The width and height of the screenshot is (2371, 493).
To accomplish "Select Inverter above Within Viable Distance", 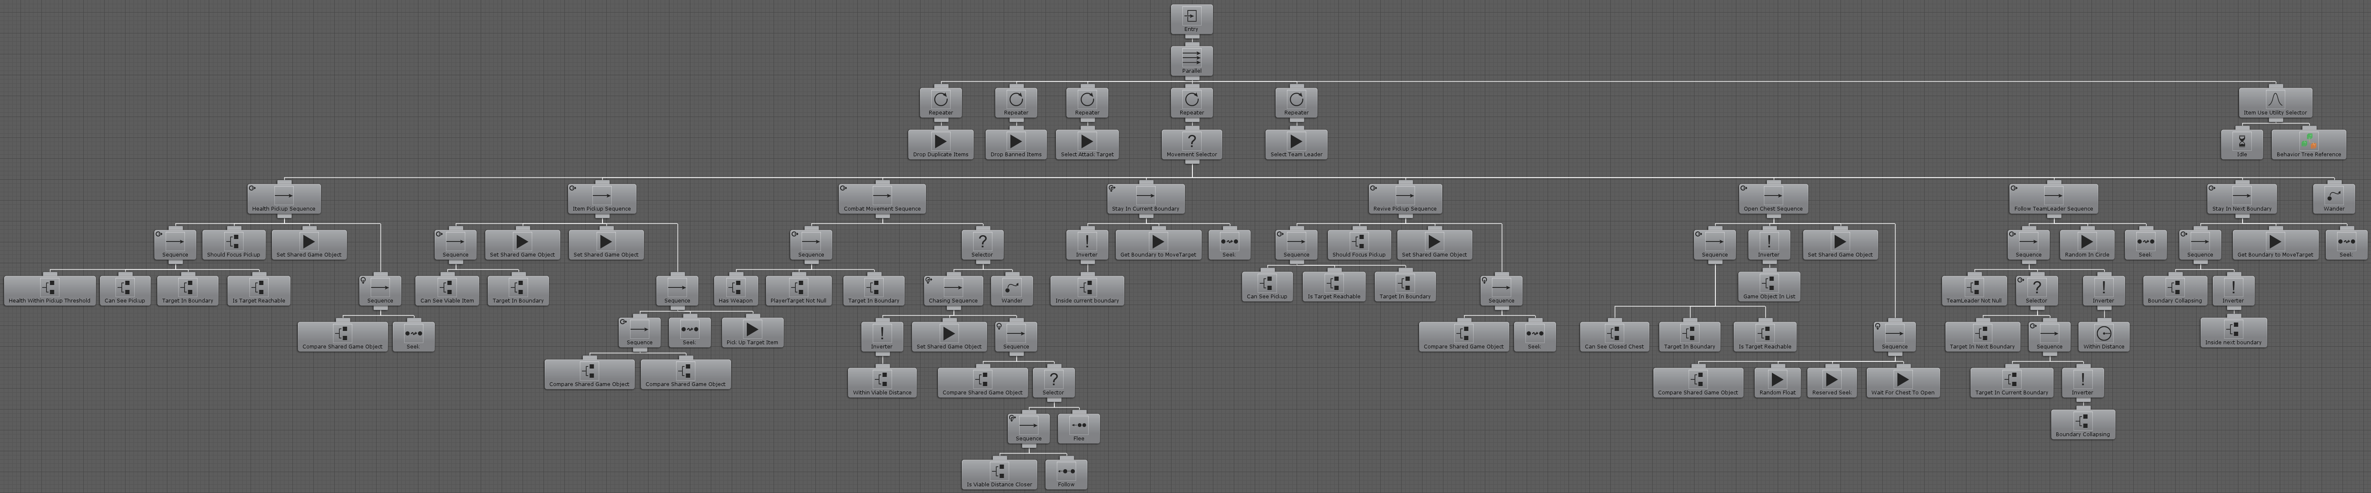I will tap(882, 337).
